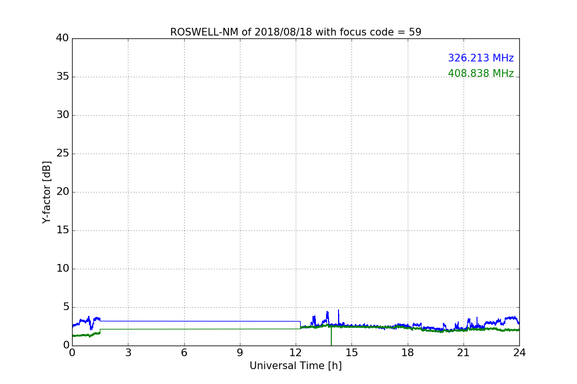Click the y-axis tick label 35

pos(63,76)
